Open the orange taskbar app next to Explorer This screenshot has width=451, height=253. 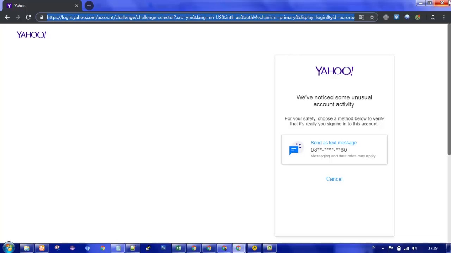[x=42, y=248]
